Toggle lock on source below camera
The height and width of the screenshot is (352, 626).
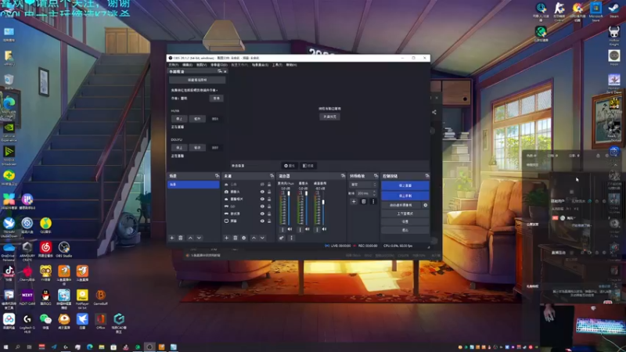(x=269, y=199)
